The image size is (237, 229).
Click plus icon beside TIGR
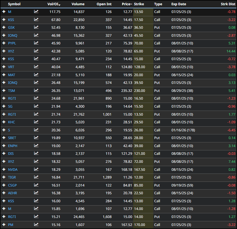point(4,177)
